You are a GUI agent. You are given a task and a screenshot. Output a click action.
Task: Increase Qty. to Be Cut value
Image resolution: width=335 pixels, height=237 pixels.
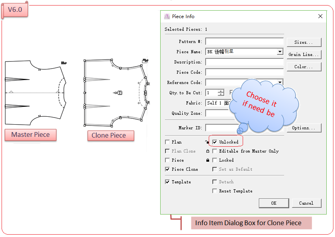(x=221, y=91)
